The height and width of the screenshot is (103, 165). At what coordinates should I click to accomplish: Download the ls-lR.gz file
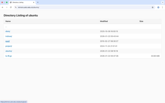pyautogui.click(x=9, y=56)
